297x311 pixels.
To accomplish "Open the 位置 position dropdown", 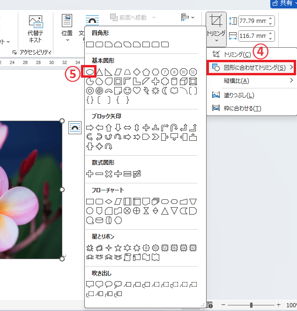I will pos(67,28).
